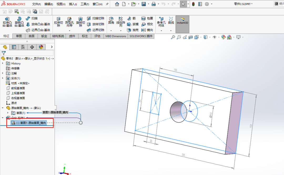Open the SOLIDWORKS 插件 tab
The image size is (284, 175).
pyautogui.click(x=141, y=36)
